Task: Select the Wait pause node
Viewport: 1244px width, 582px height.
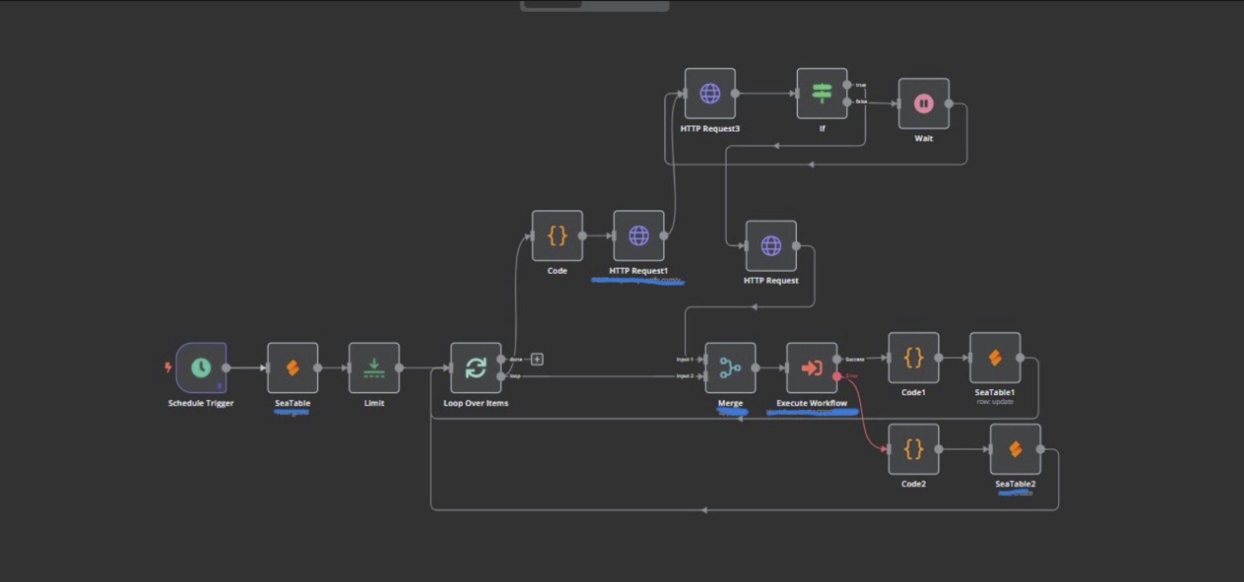Action: pyautogui.click(x=924, y=103)
